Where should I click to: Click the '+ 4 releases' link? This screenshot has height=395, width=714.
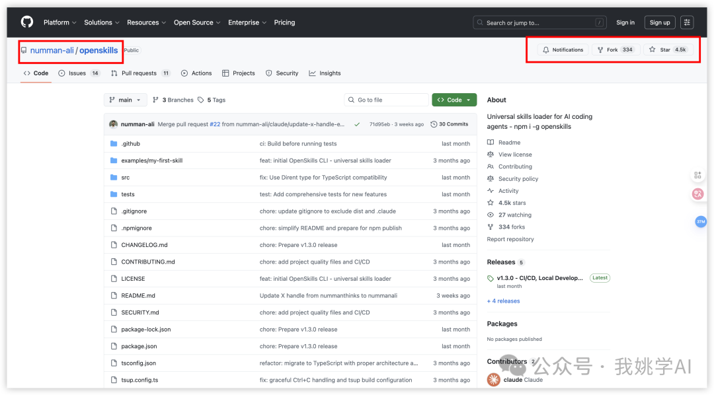click(x=503, y=301)
